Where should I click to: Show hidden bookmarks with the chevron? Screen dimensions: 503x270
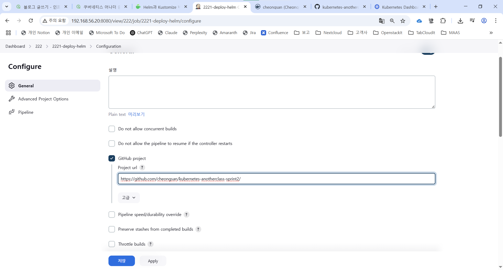click(491, 33)
